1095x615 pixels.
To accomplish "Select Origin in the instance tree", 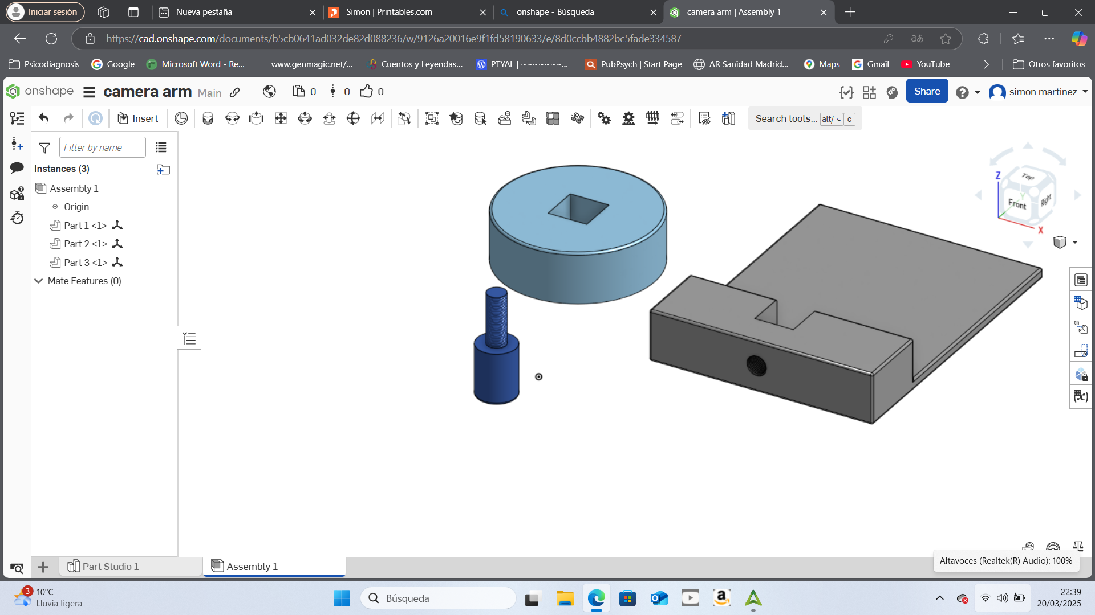I will (x=76, y=207).
